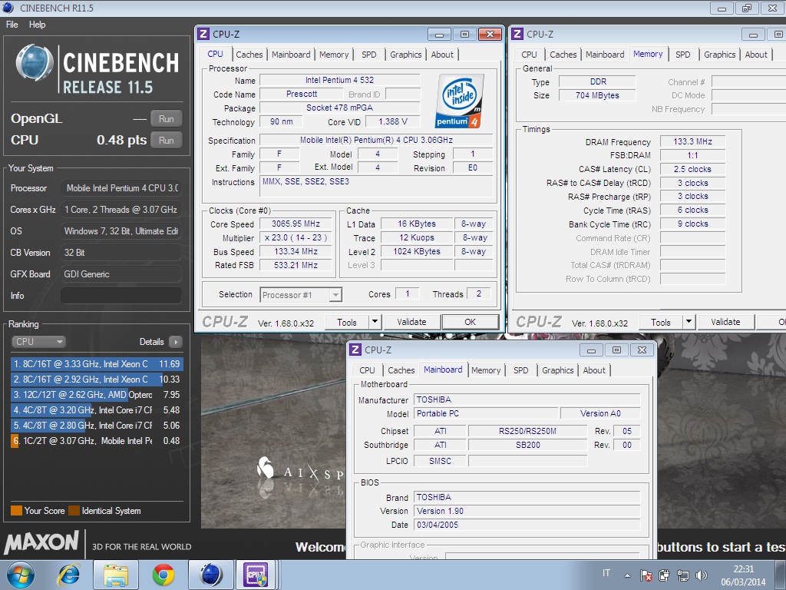Switch to CPU-Z via its taskbar icon
Screen dimensions: 786x590
(x=256, y=575)
